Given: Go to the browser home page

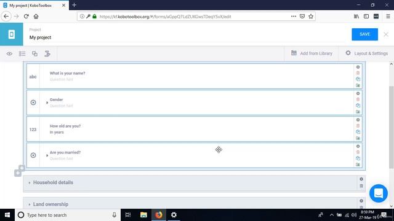Looking at the screenshot, I should click(36, 17).
